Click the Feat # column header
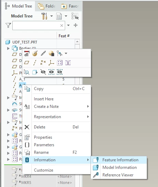 [x=64, y=36]
